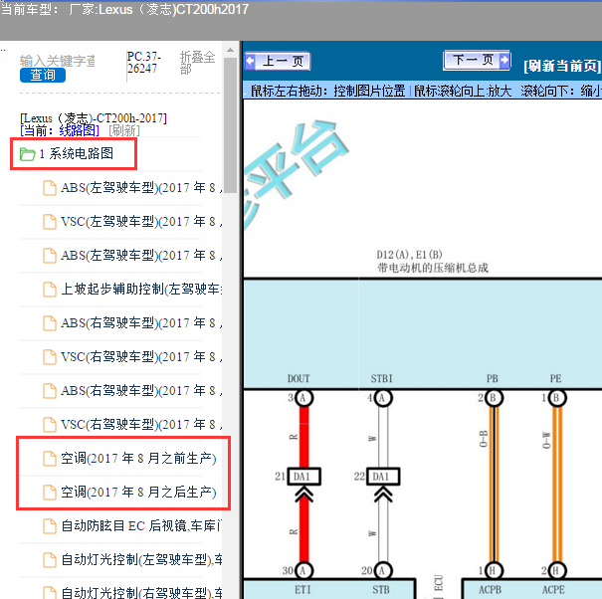Click the left panel scrollbar up arrow
602x599 pixels.
pos(230,51)
